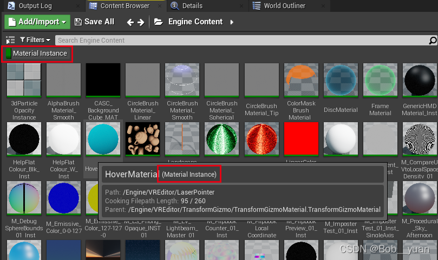Screen dimensions: 438x260
Task: Click the folder path picker icon
Action: click(x=159, y=22)
